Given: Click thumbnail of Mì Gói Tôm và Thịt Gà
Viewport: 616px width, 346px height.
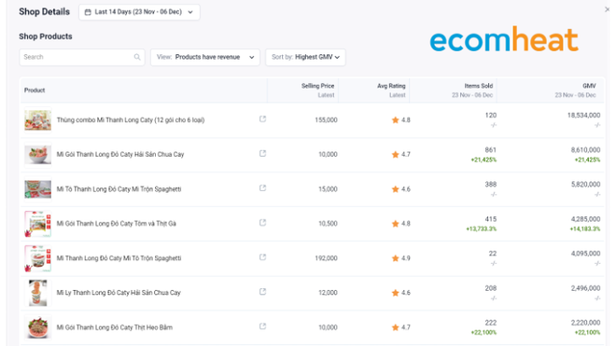Looking at the screenshot, I should [x=37, y=224].
